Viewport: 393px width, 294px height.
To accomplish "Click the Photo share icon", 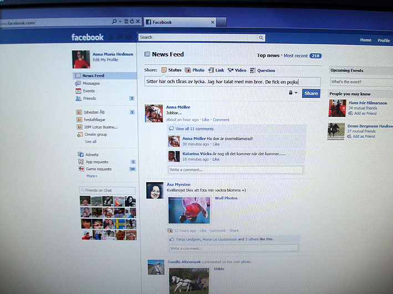I will click(187, 70).
